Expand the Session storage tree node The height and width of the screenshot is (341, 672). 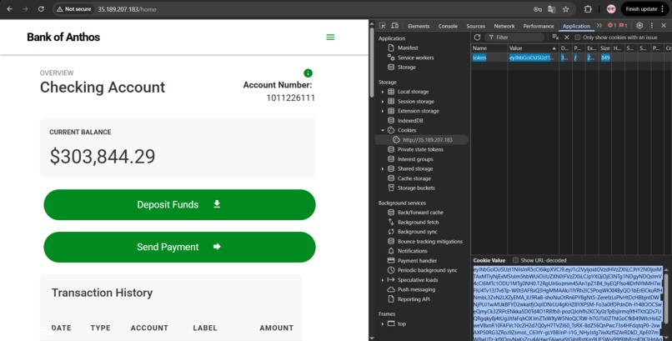click(x=383, y=102)
